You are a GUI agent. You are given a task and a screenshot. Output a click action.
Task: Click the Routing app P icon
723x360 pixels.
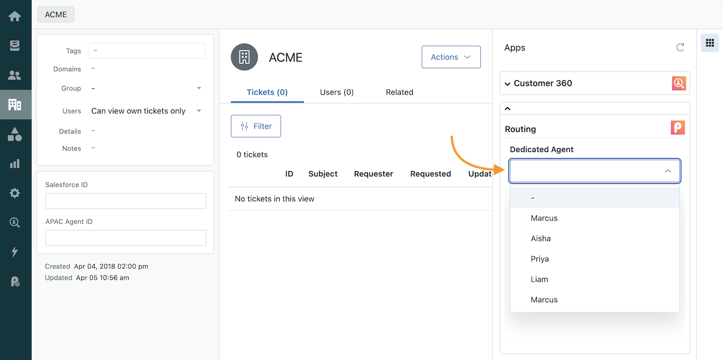pyautogui.click(x=678, y=128)
